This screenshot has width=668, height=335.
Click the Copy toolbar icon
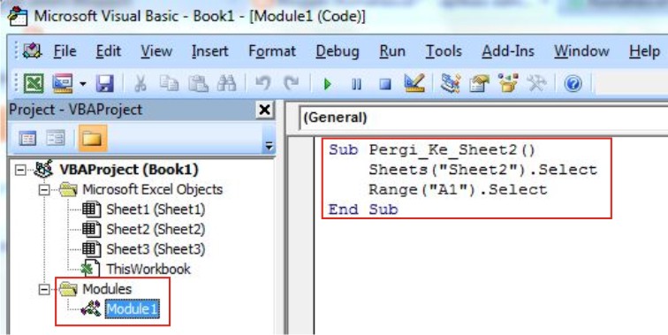coord(169,84)
